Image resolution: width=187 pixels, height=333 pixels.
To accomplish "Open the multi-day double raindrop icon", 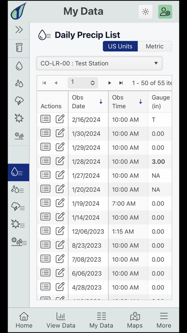I will [x=19, y=83].
